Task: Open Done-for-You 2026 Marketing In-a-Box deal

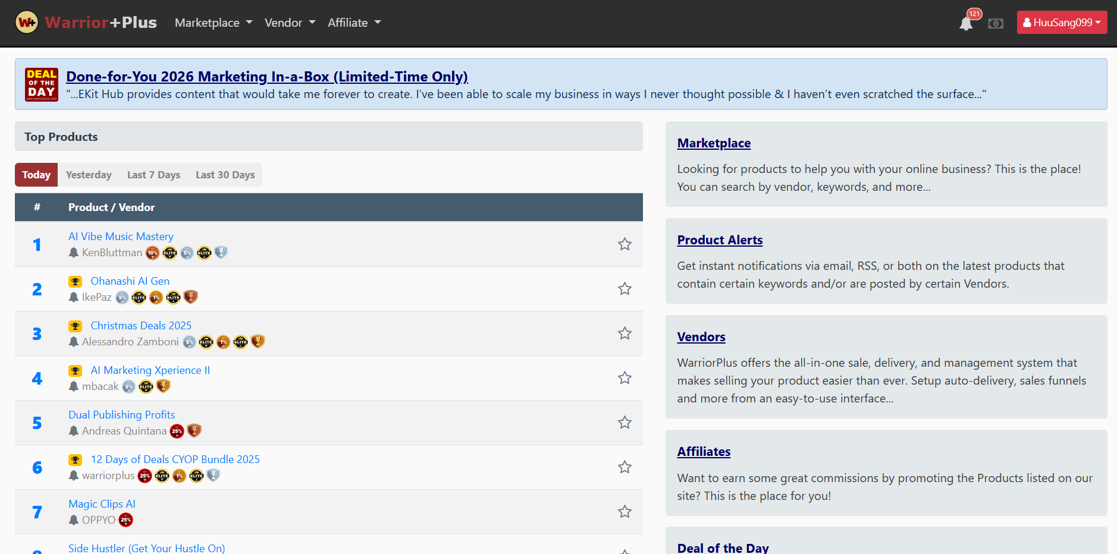Action: [267, 77]
